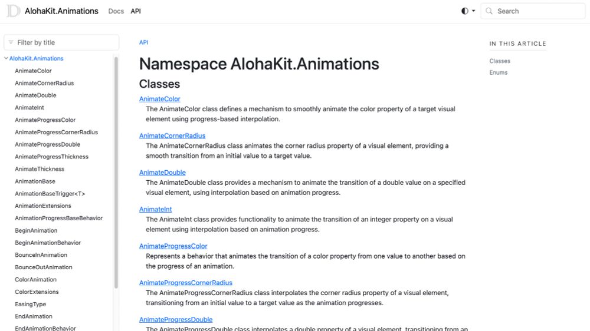Open AnimateProgressDouble link in content
590x331 pixels.
176,320
